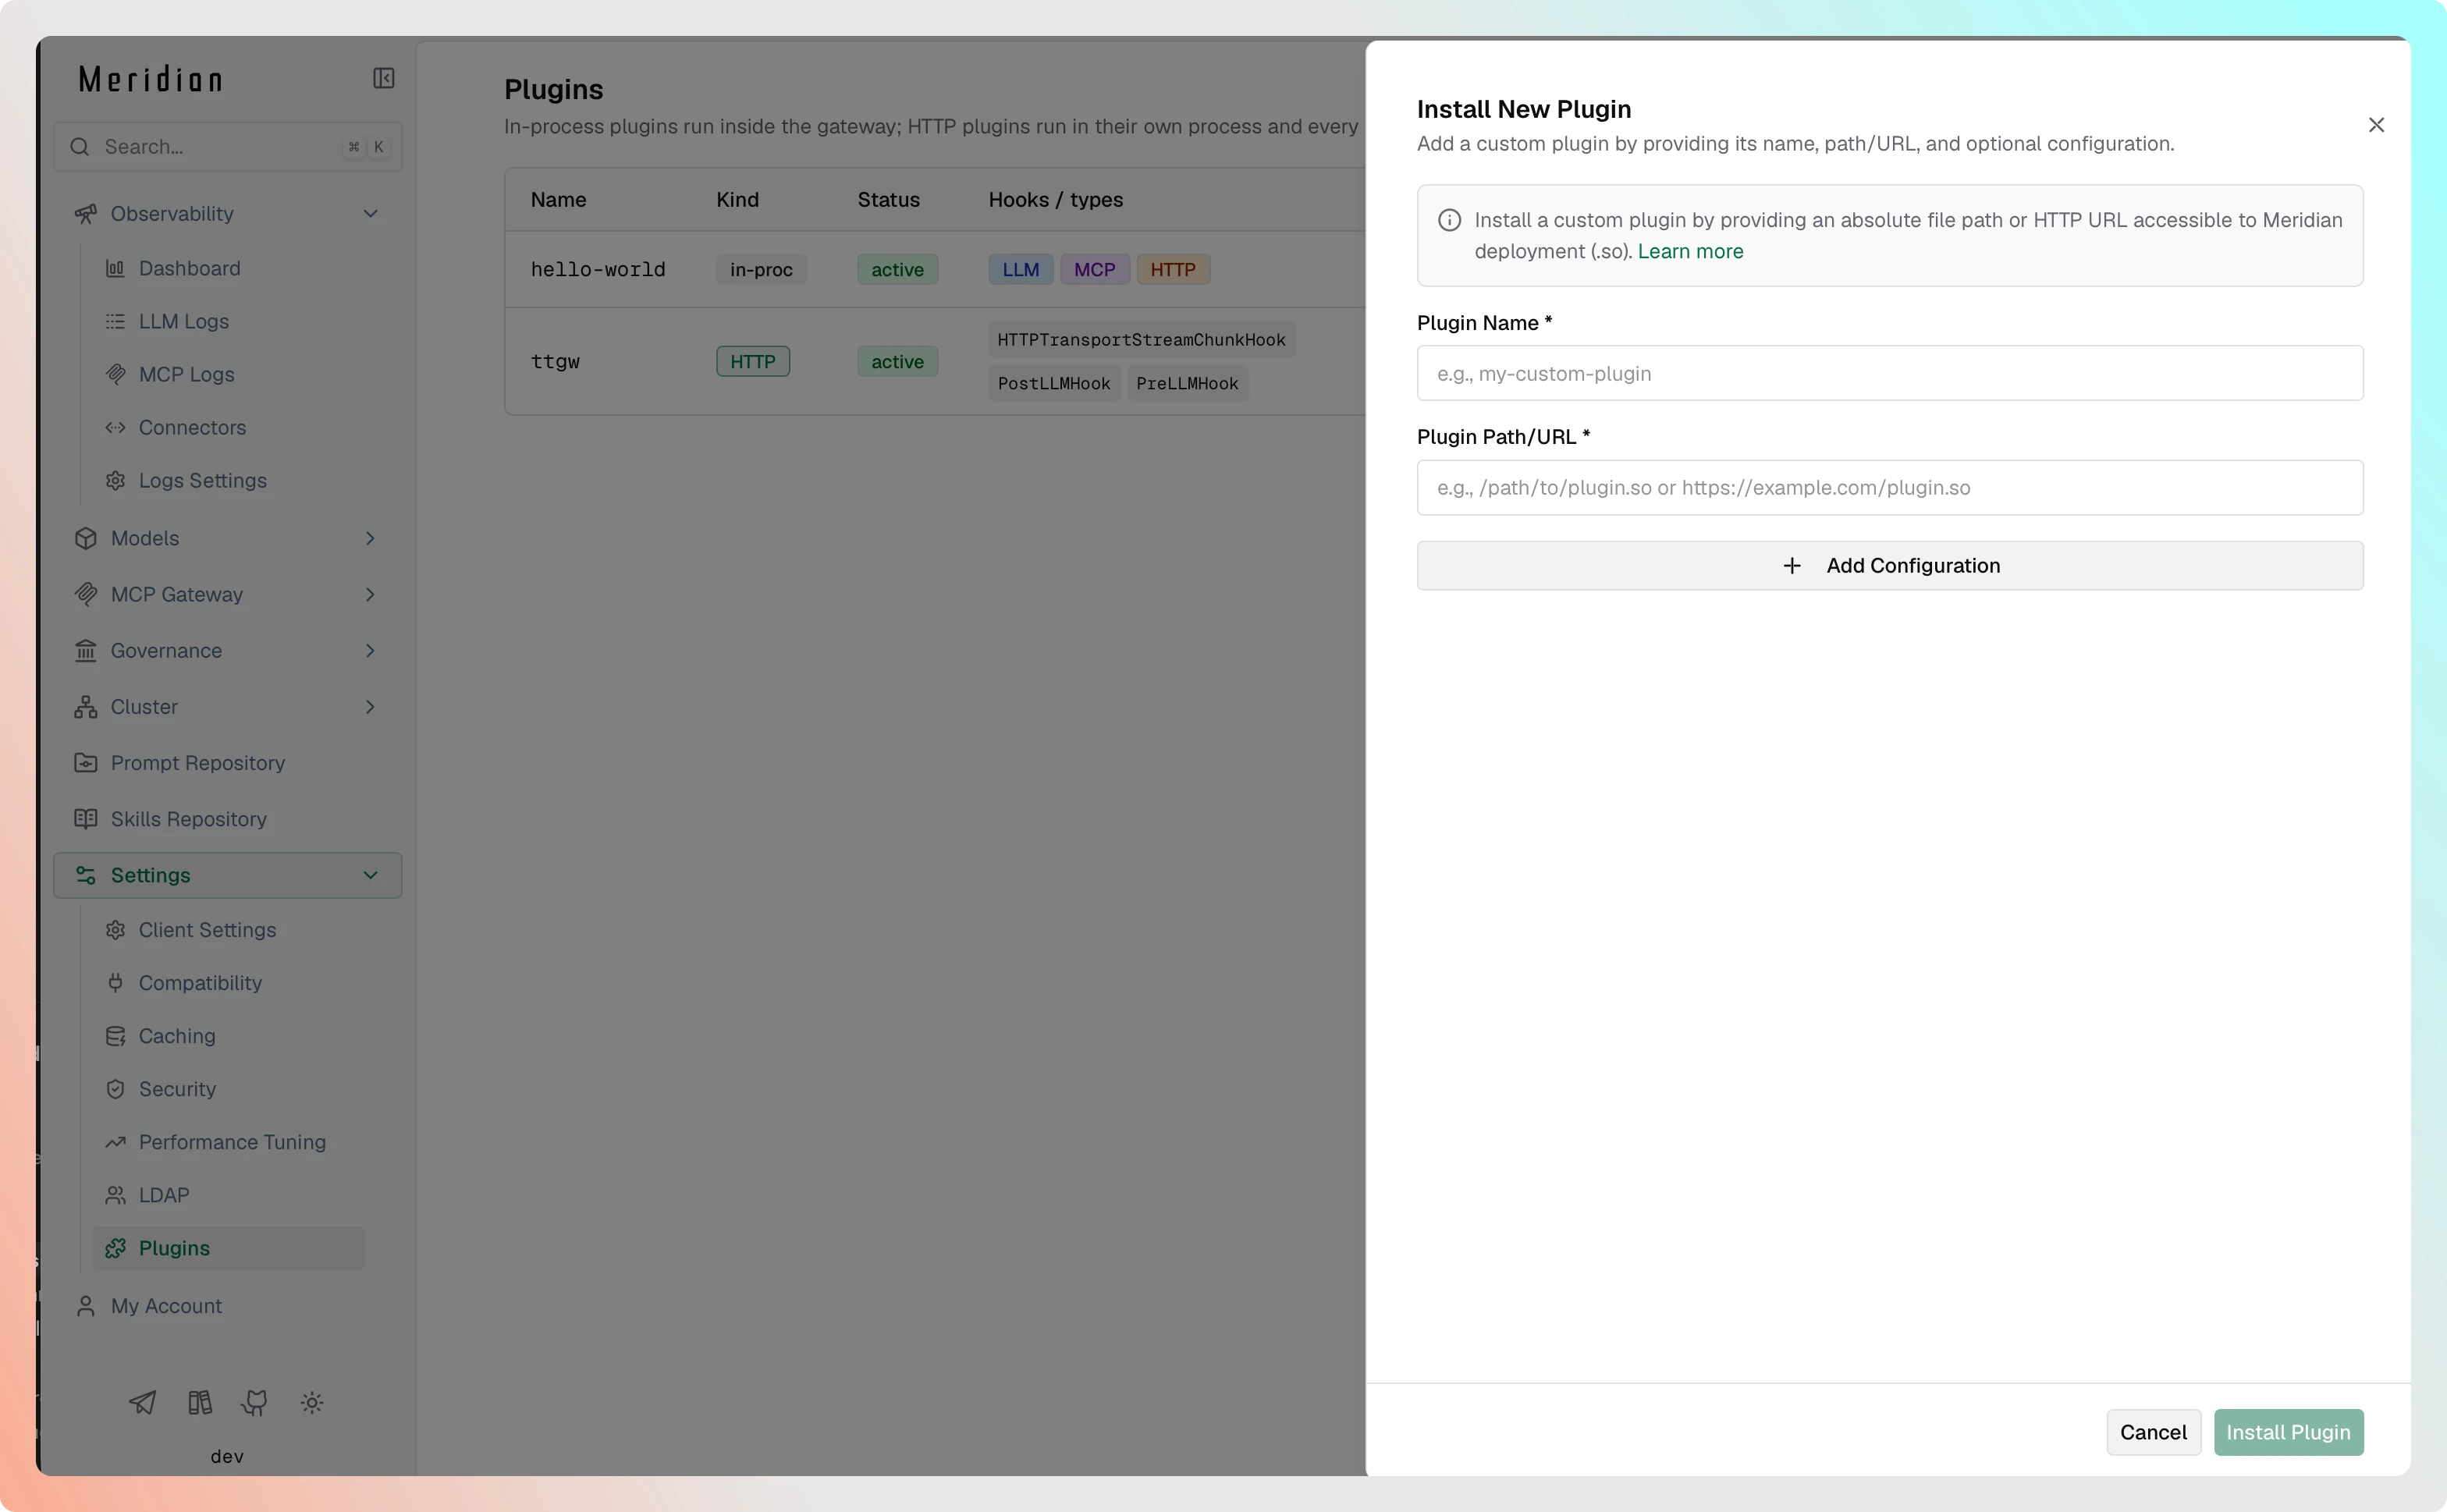The height and width of the screenshot is (1512, 2447).
Task: Click the LDAP users icon
Action: pyautogui.click(x=116, y=1195)
